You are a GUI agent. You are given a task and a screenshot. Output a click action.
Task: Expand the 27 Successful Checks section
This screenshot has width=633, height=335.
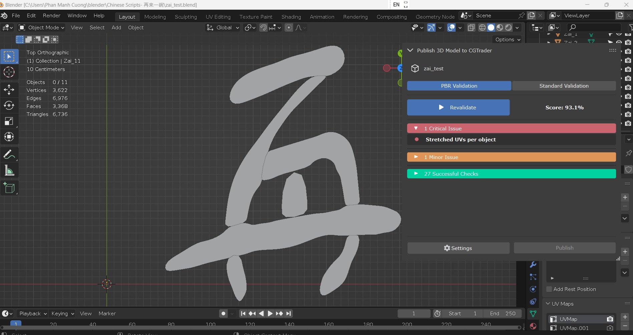[511, 174]
